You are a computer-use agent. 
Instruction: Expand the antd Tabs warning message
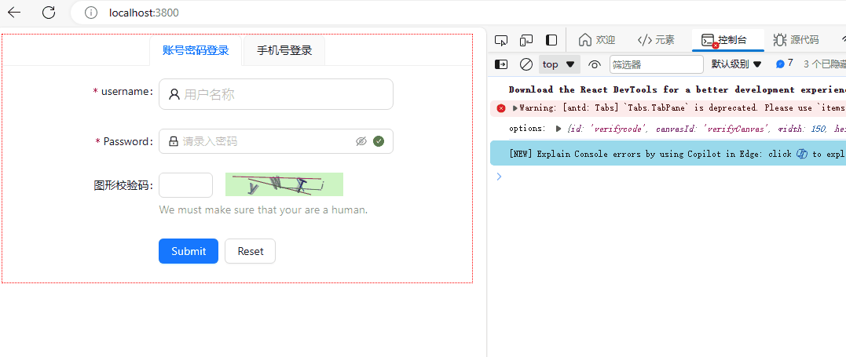coord(515,107)
